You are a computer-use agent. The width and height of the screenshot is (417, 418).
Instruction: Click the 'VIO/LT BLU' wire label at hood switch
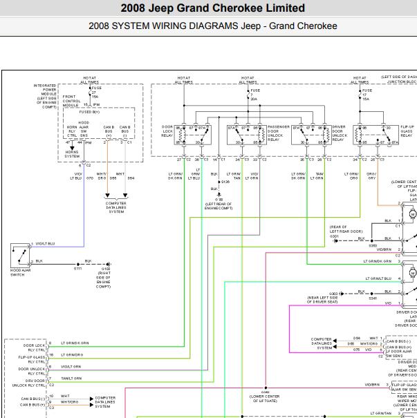pyautogui.click(x=45, y=244)
